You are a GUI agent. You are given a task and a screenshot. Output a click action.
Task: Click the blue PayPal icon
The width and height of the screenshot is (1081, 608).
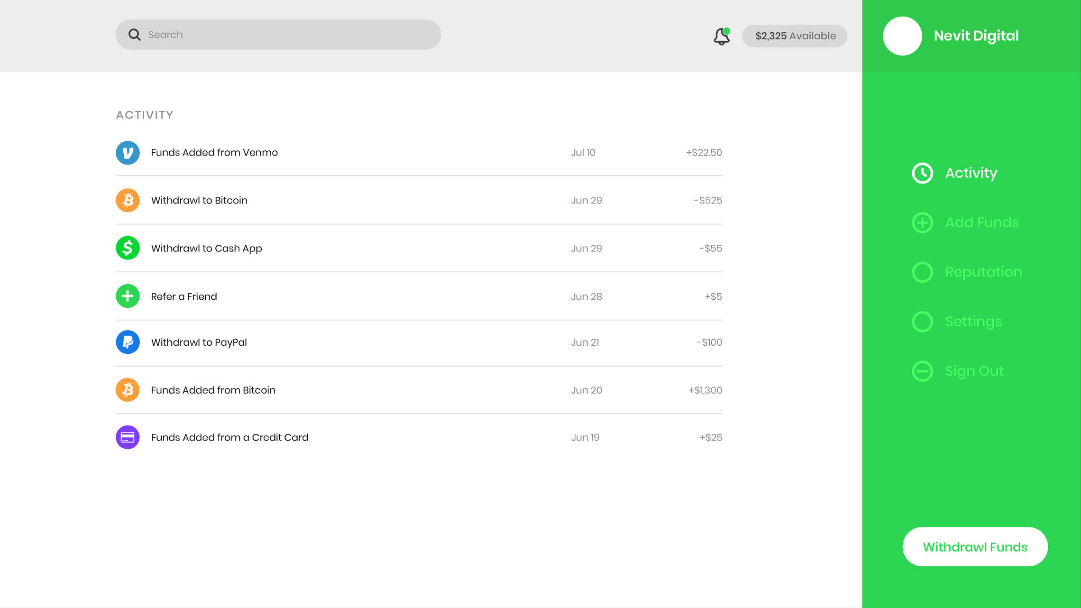tap(128, 342)
